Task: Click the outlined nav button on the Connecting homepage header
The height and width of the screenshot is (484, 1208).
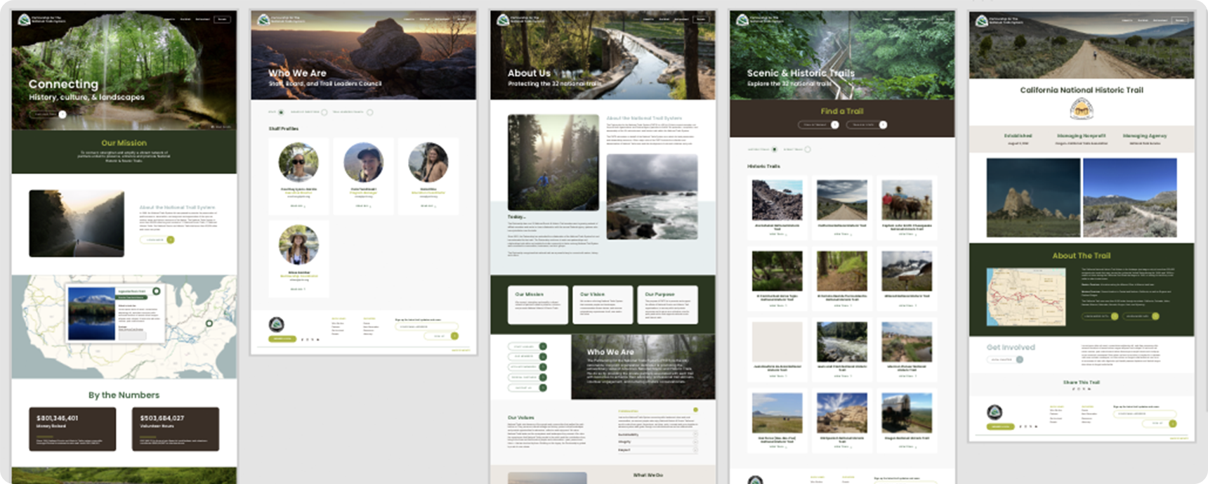Action: click(223, 19)
